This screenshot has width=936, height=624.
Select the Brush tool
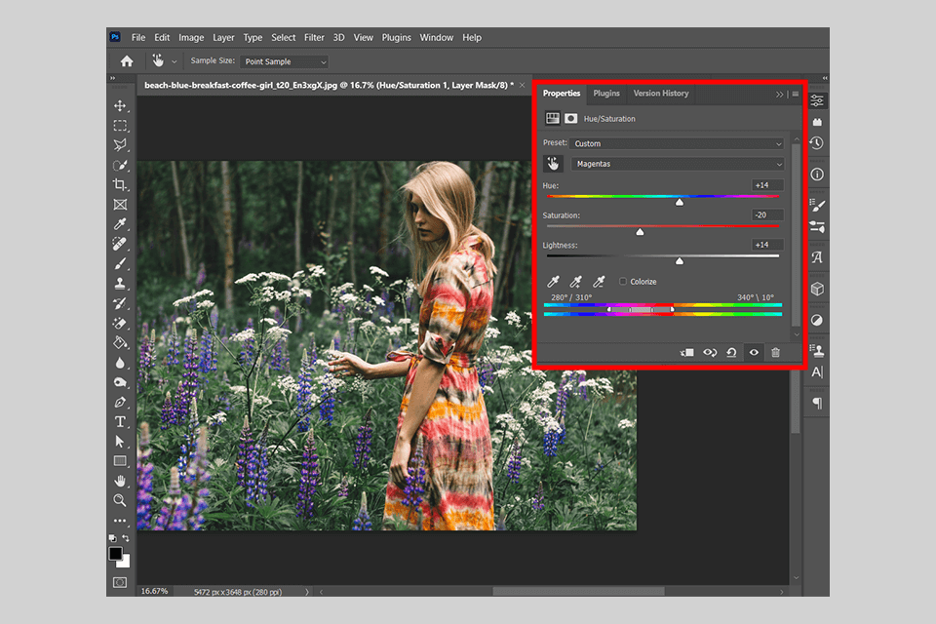[120, 263]
